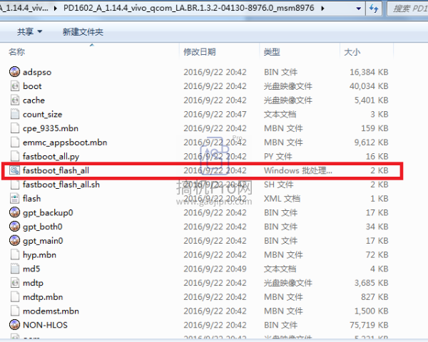Click the 新建文件夹 (New folder) button

click(83, 32)
